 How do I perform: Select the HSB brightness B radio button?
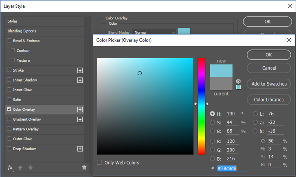pyautogui.click(x=213, y=131)
